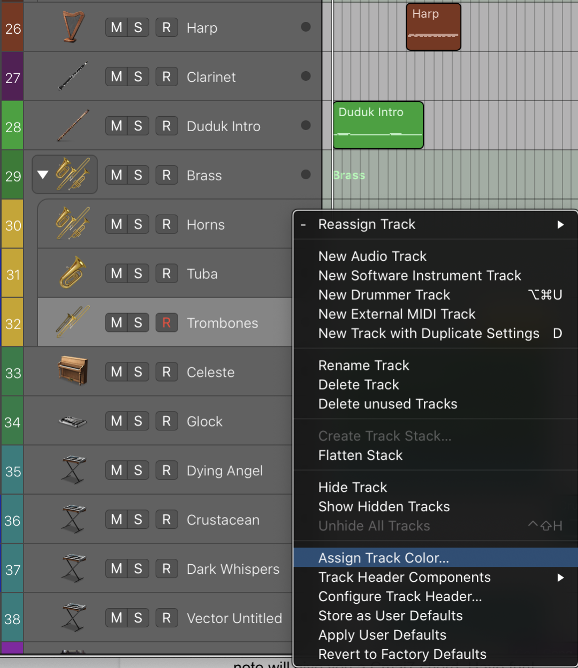Image resolution: width=578 pixels, height=668 pixels.
Task: Click the Trombones instrument icon
Action: pos(72,321)
